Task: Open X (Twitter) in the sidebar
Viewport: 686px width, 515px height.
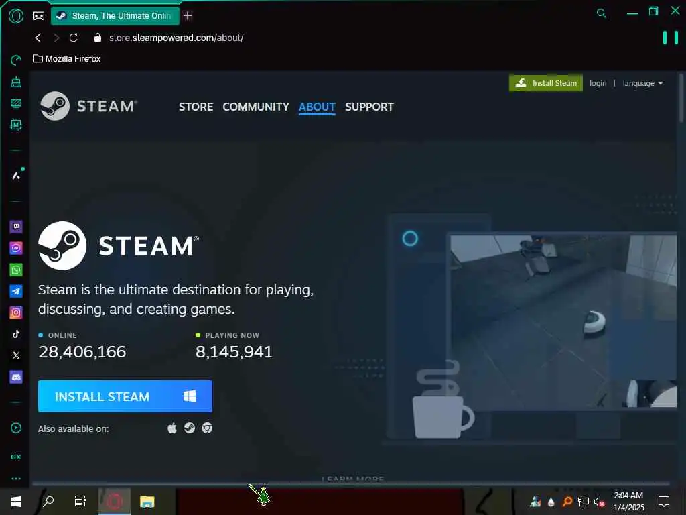Action: 16,355
